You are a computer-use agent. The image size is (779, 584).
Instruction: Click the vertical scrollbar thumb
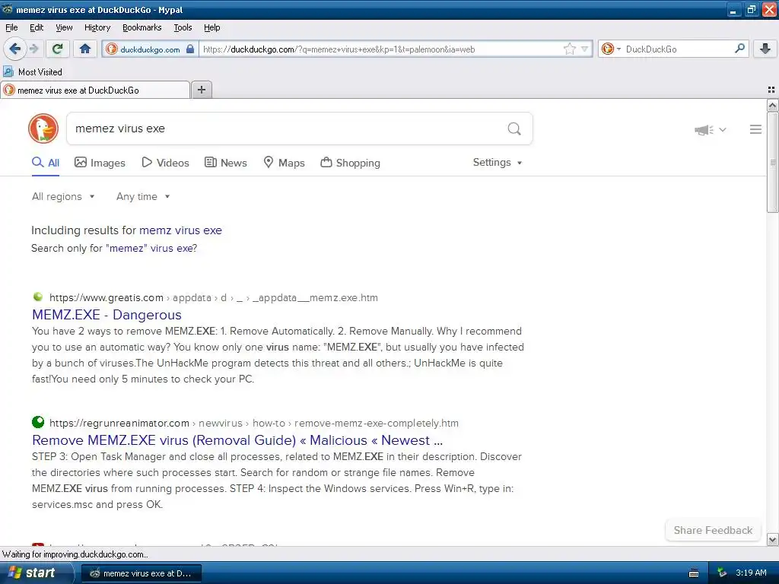(772, 163)
